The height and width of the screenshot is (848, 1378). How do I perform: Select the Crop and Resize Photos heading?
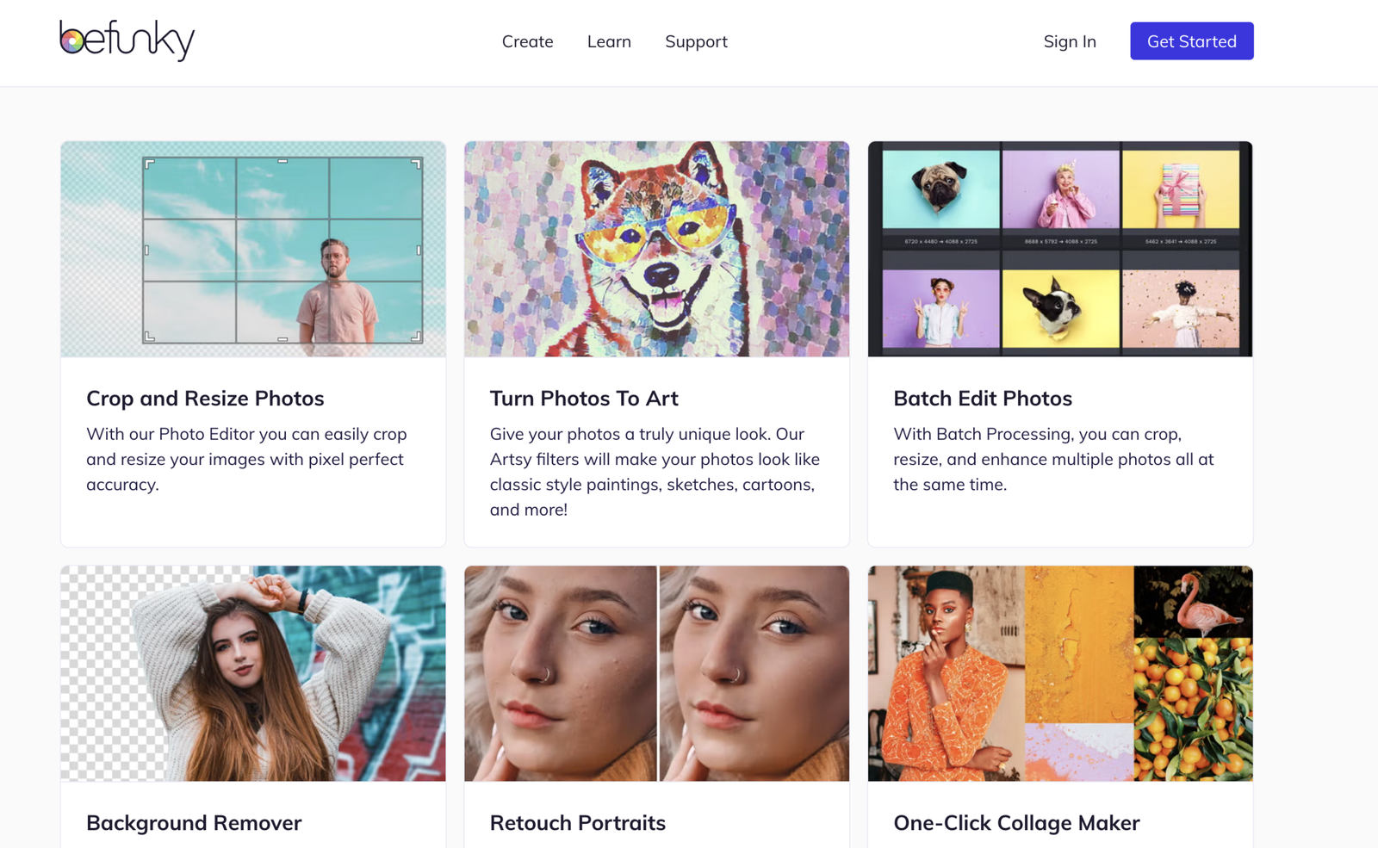(x=205, y=399)
